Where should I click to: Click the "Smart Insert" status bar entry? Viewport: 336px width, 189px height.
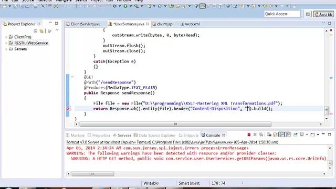click(x=189, y=183)
